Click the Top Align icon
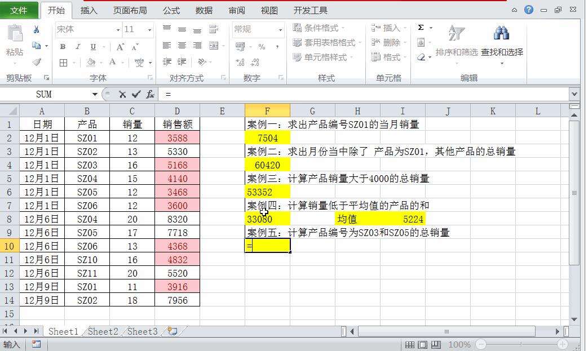The image size is (588, 351). (167, 29)
